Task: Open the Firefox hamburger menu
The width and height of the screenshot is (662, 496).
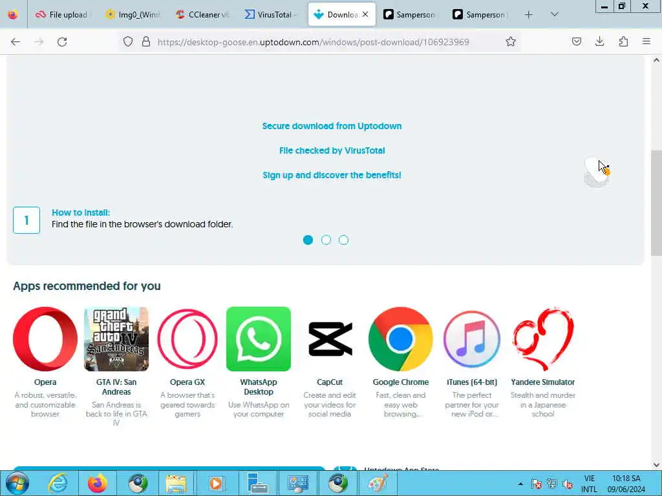Action: (646, 41)
